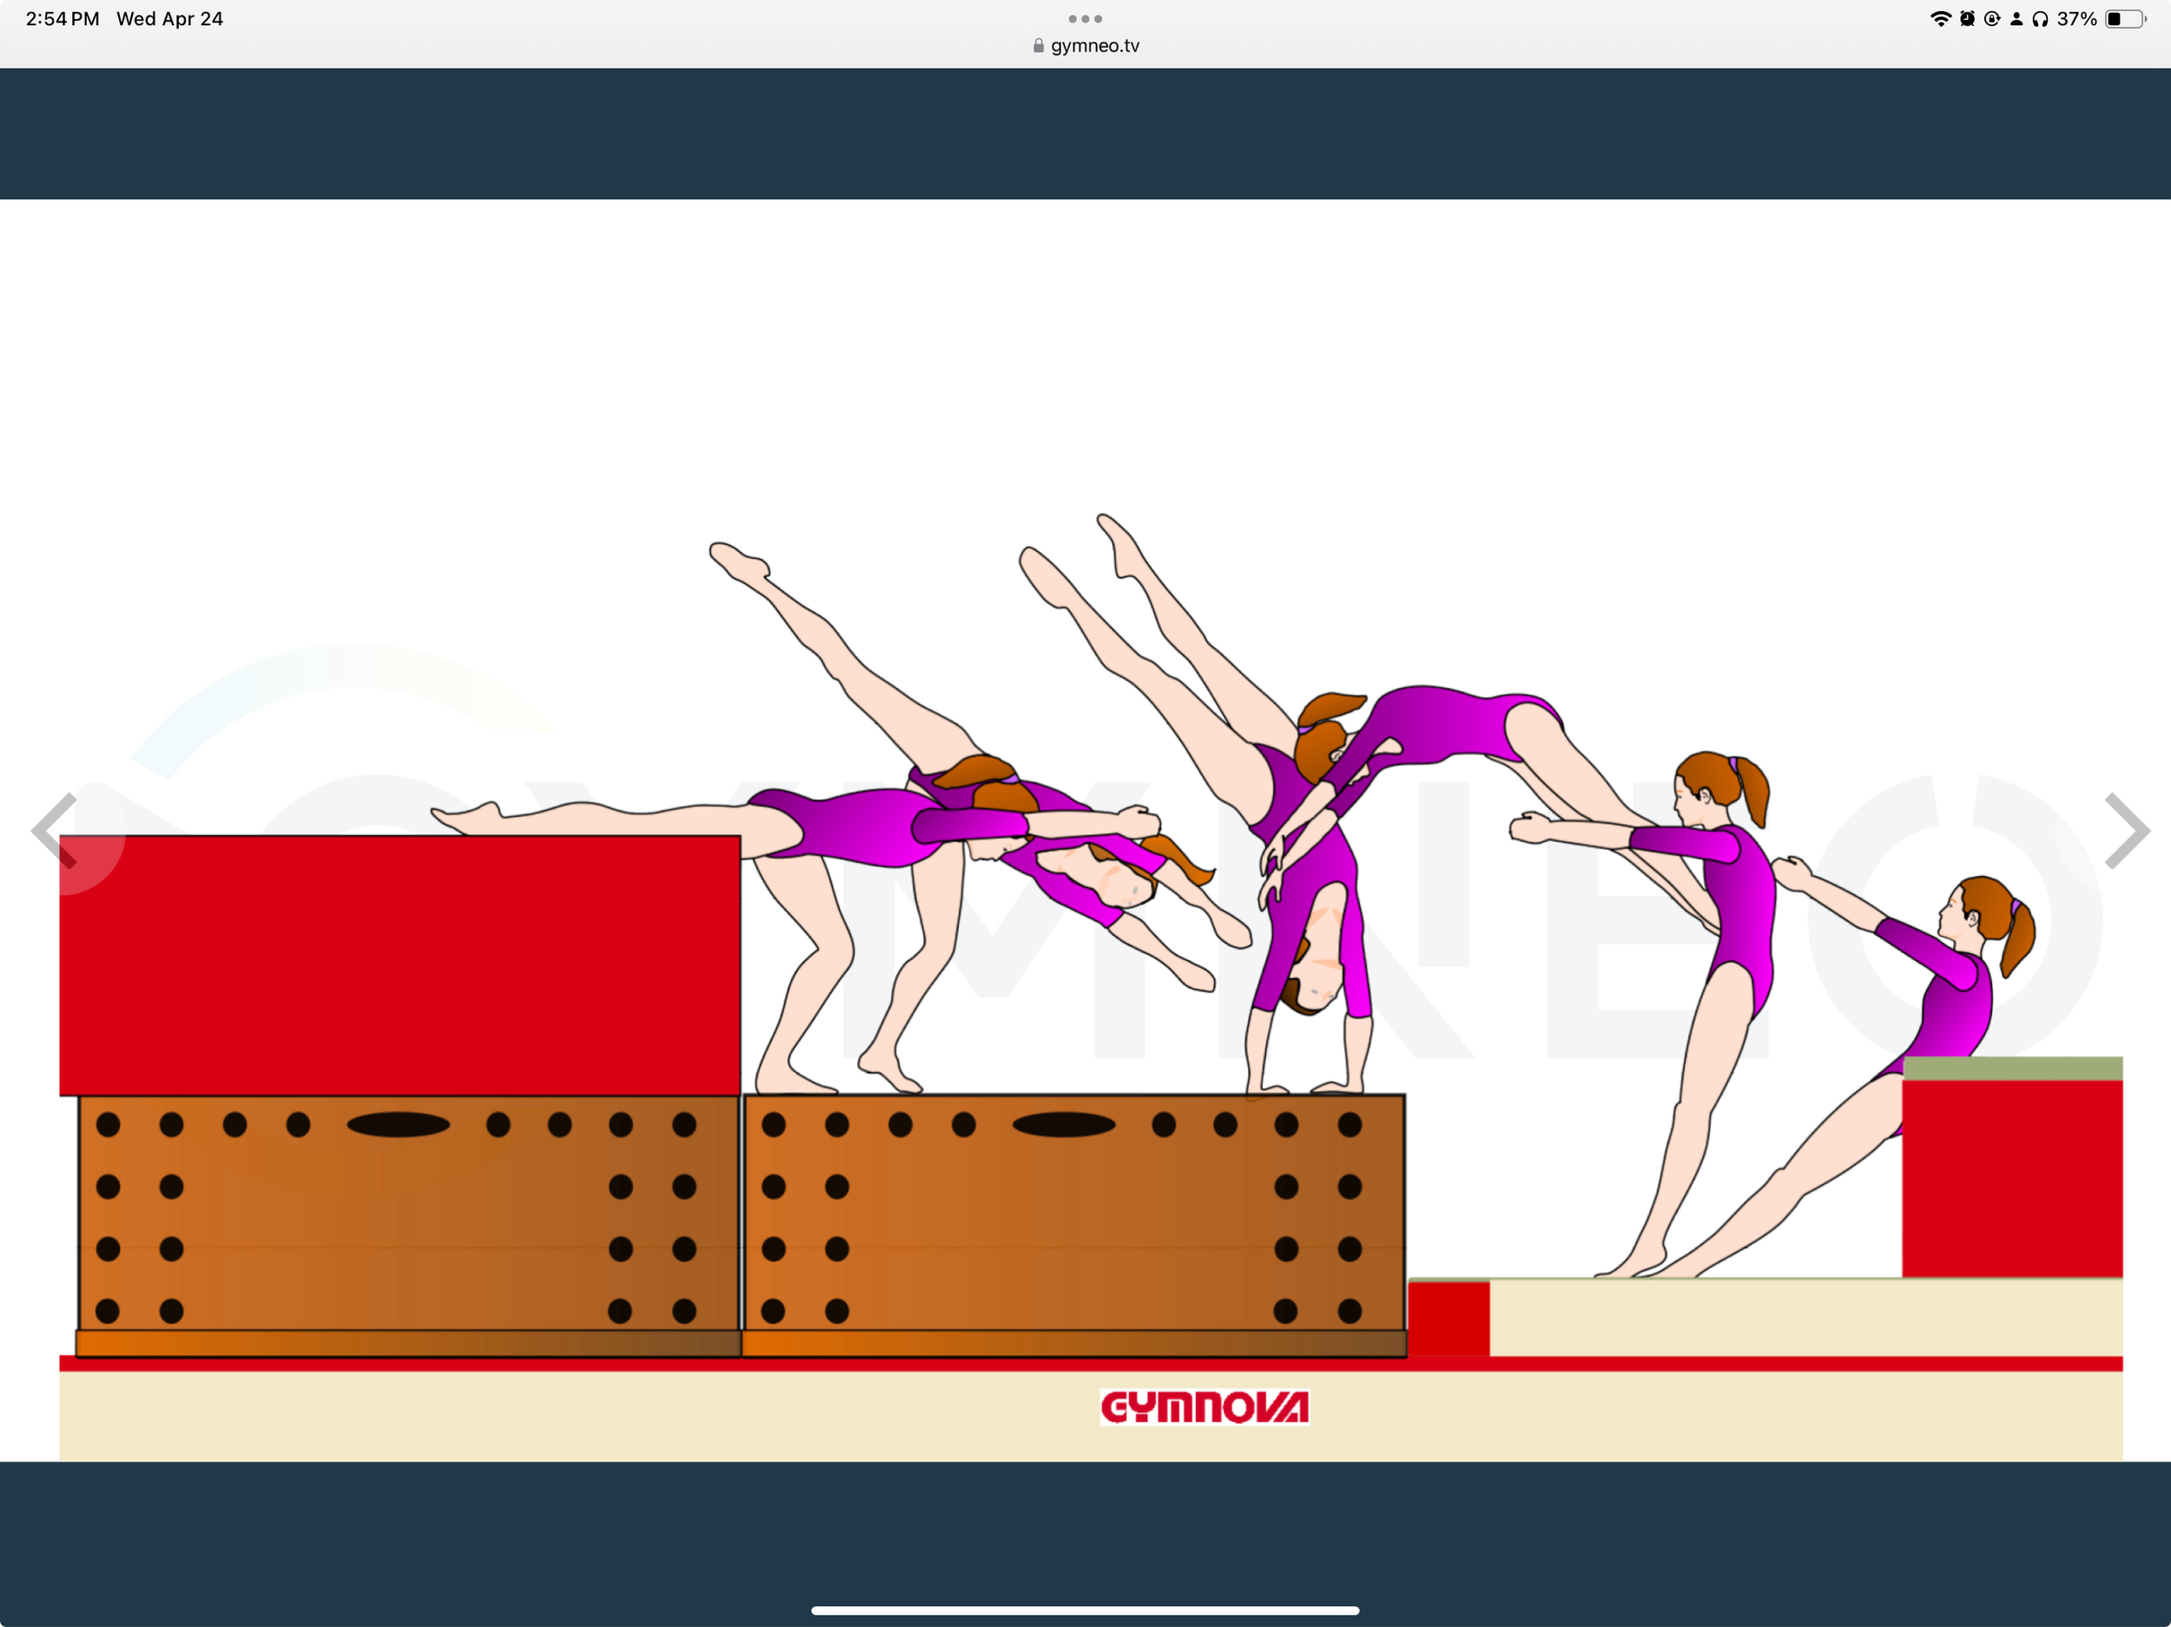Tap the large red mat on left
This screenshot has width=2171, height=1627.
(x=399, y=965)
